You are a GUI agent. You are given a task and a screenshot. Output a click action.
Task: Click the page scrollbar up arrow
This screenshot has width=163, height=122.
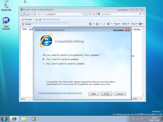[x=143, y=29]
